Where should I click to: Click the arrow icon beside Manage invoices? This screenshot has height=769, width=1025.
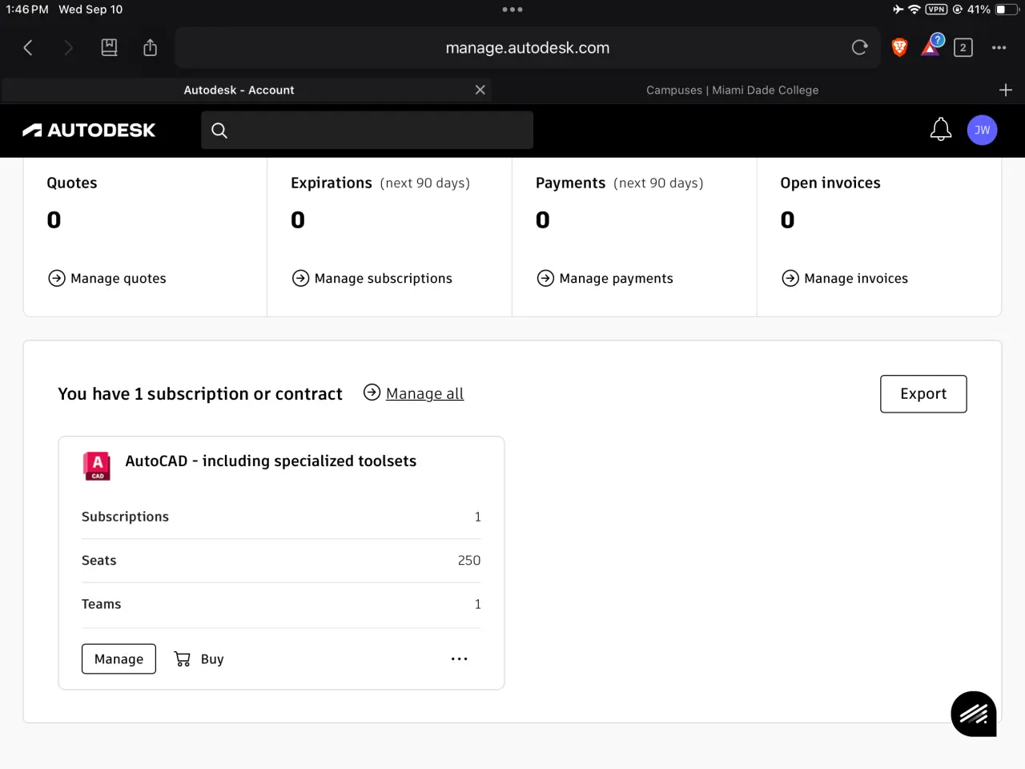pos(790,278)
